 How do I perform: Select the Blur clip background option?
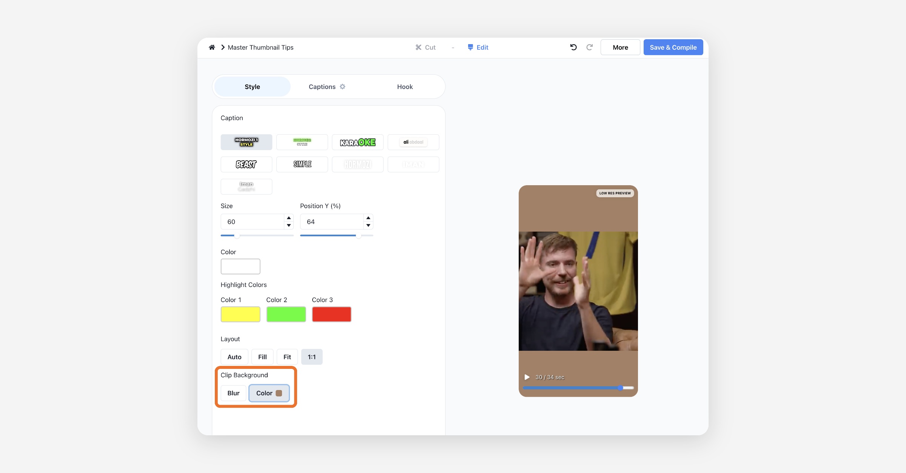coord(233,393)
